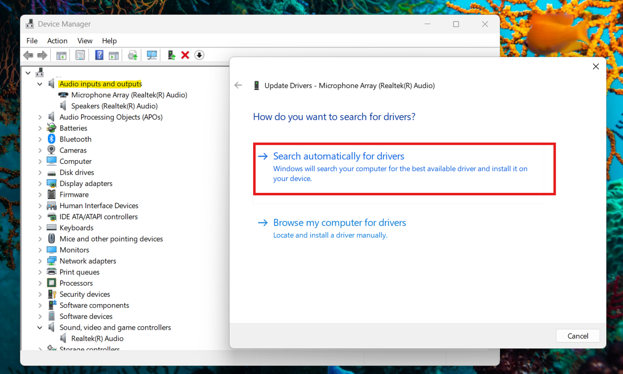The image size is (623, 374).
Task: Click the Update driver toolbar icon
Action: pyautogui.click(x=132, y=55)
